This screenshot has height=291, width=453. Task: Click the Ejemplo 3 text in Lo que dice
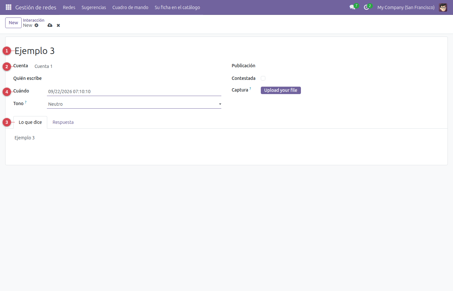click(25, 138)
